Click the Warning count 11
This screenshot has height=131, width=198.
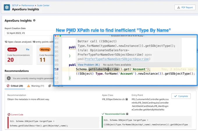pyautogui.click(x=43, y=60)
